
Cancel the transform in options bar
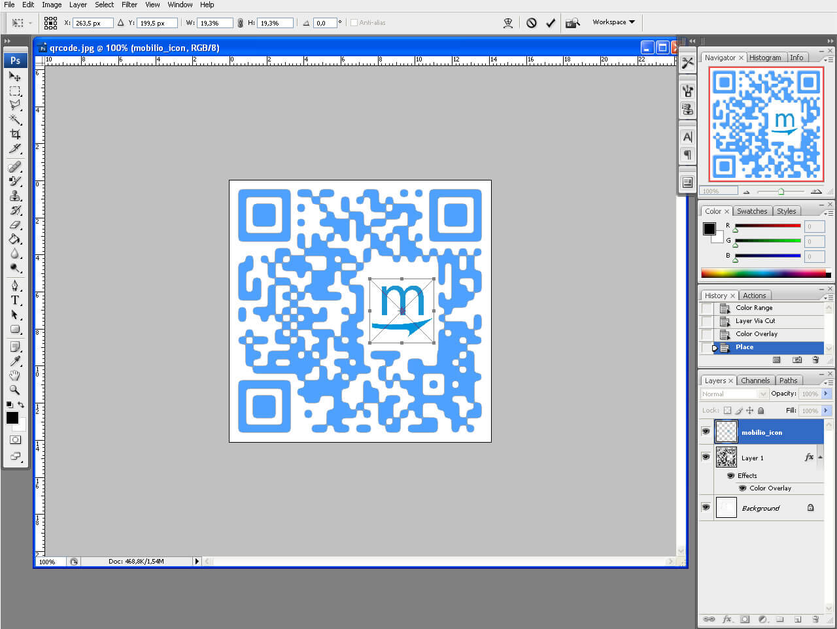[532, 23]
